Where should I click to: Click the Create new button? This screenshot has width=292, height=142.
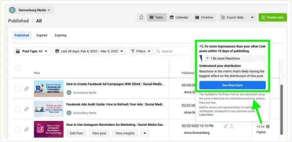(x=273, y=17)
